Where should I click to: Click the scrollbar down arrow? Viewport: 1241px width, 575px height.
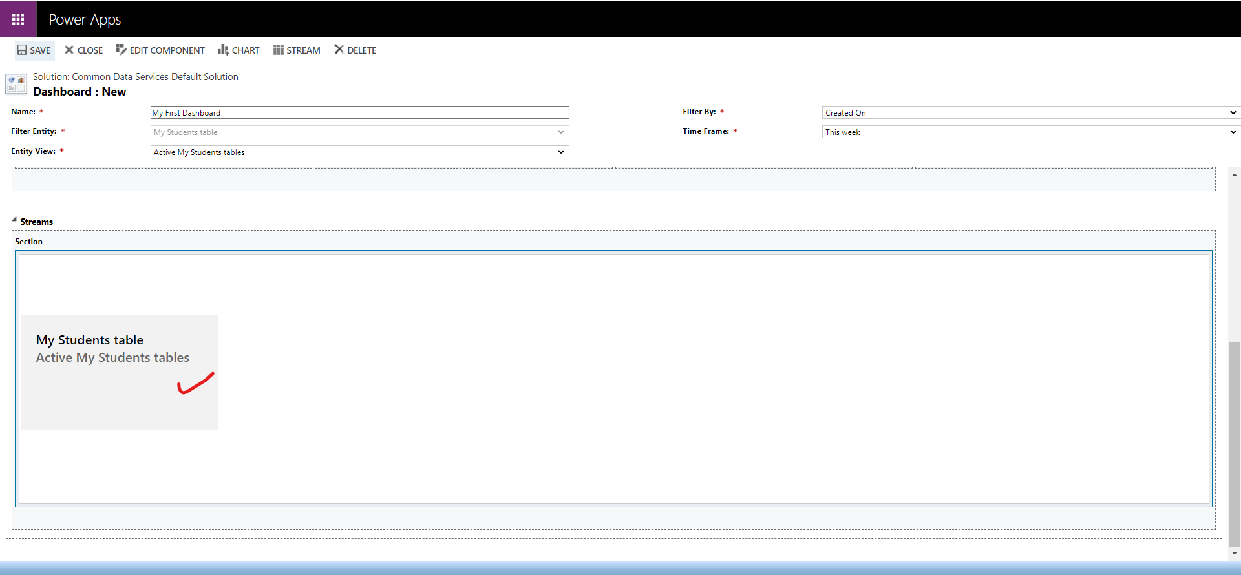[1235, 553]
